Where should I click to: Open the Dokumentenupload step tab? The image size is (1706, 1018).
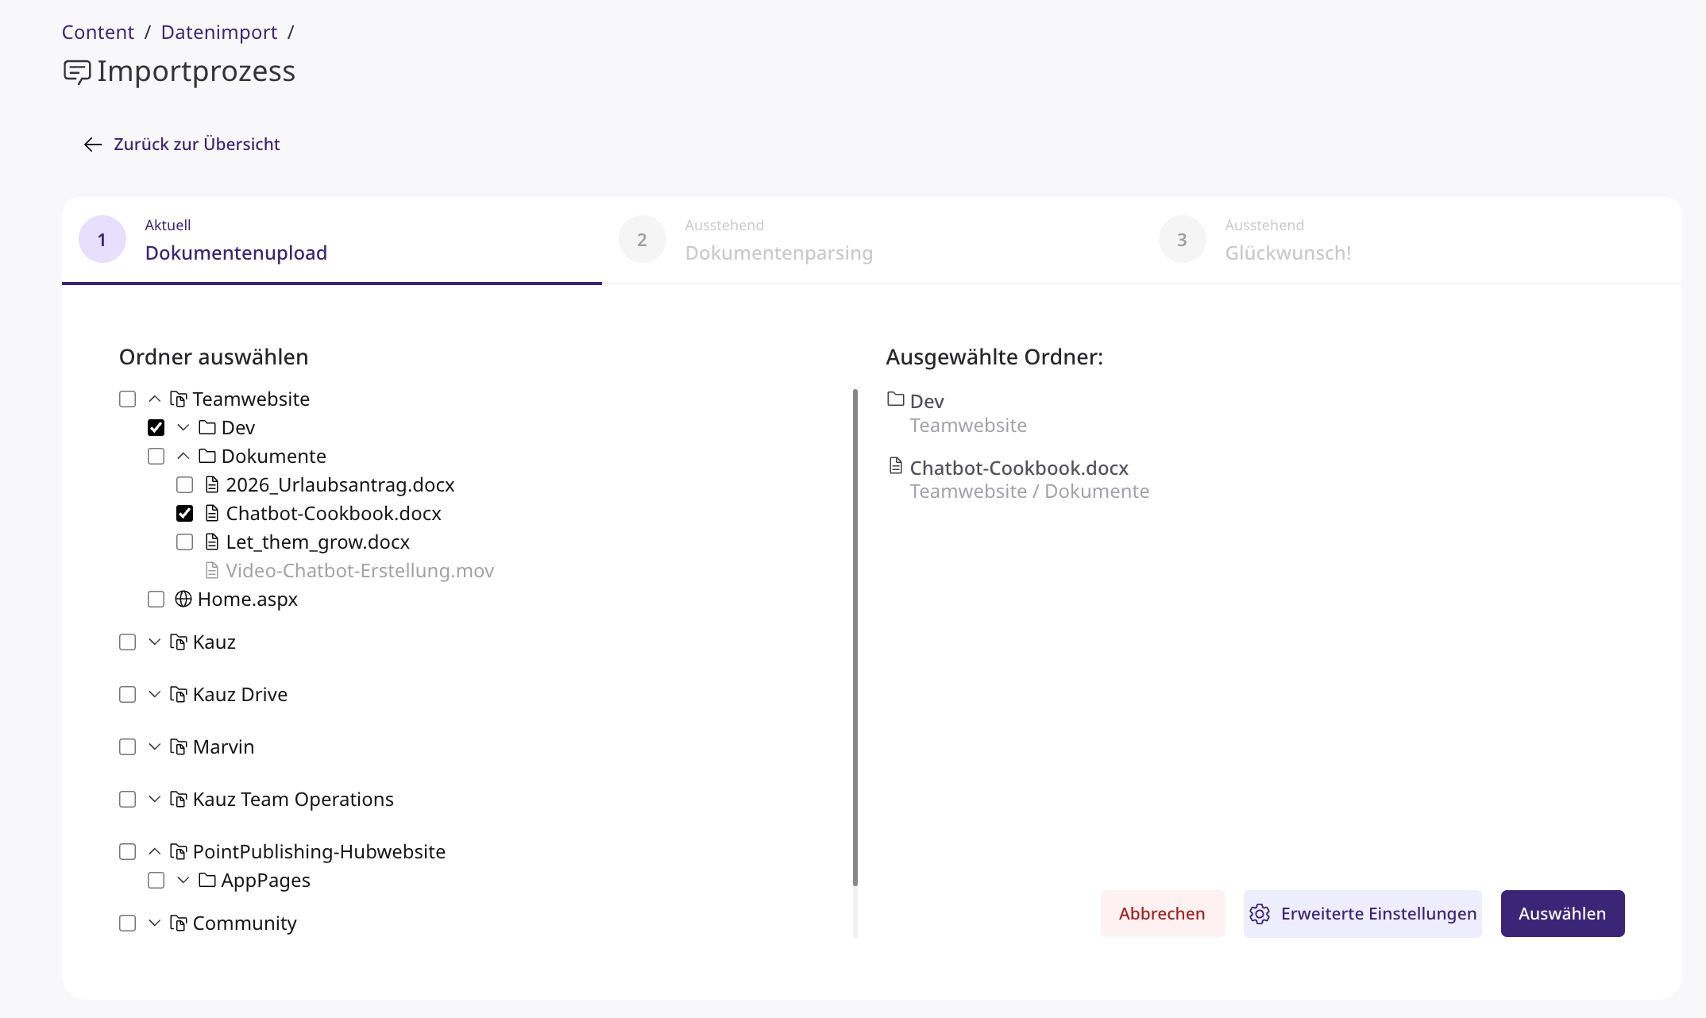click(x=332, y=240)
